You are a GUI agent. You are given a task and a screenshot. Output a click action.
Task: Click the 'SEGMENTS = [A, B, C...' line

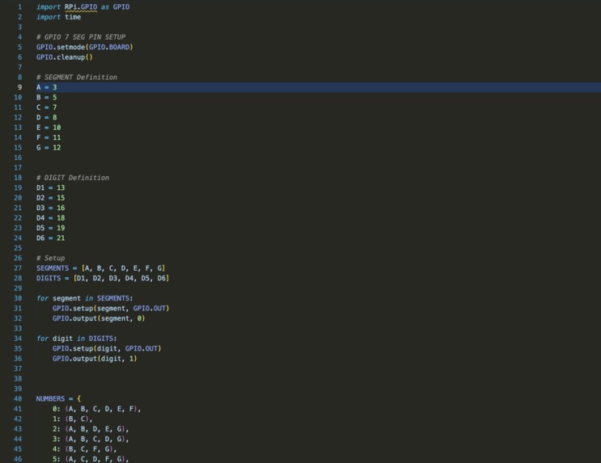coord(101,268)
